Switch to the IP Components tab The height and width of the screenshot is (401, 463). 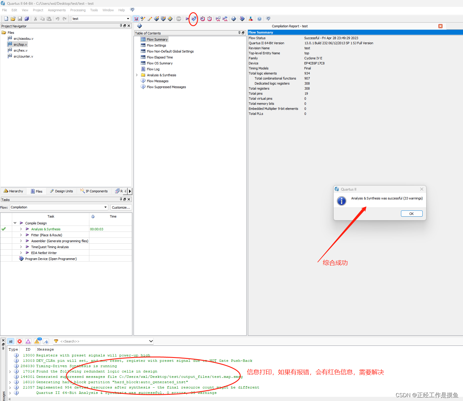click(94, 191)
